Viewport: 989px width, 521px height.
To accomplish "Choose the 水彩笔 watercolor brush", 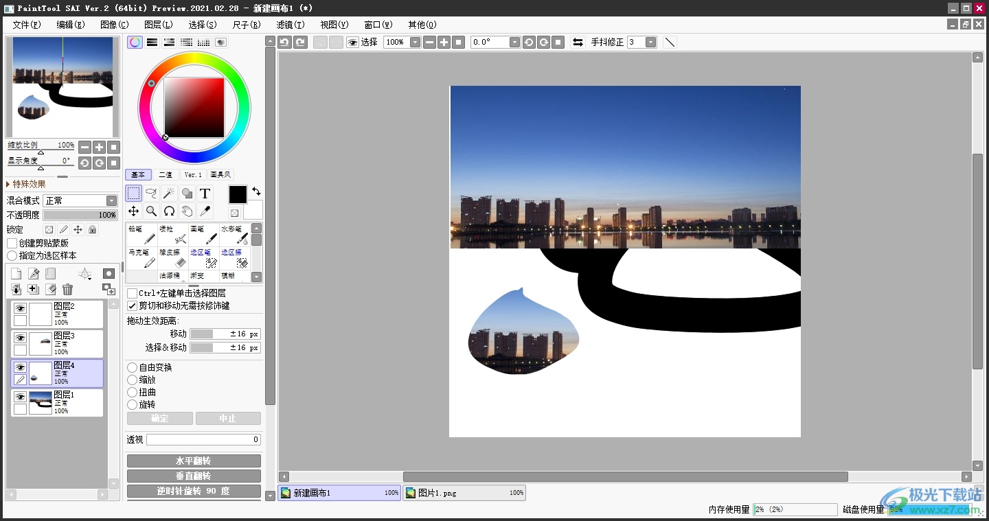I will pos(234,235).
